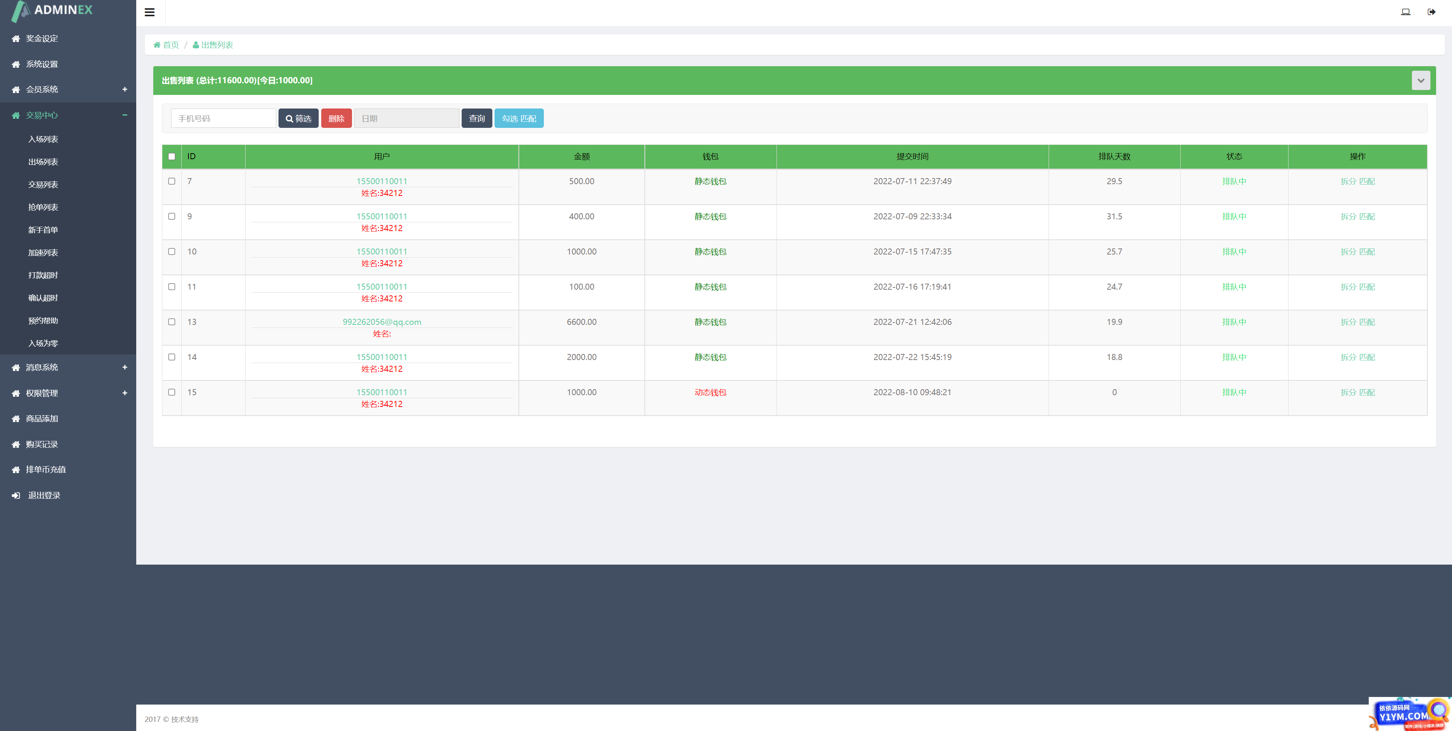Click the 6600.00 amount cell
The width and height of the screenshot is (1452, 731).
pyautogui.click(x=581, y=322)
